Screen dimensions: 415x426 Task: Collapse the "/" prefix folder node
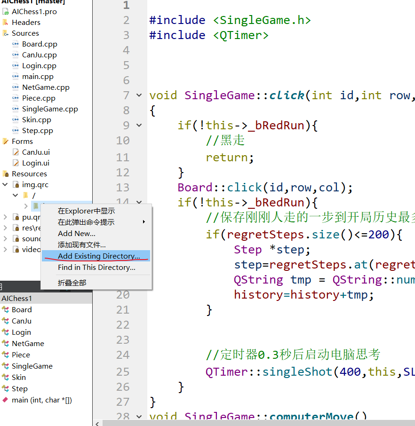point(15,195)
